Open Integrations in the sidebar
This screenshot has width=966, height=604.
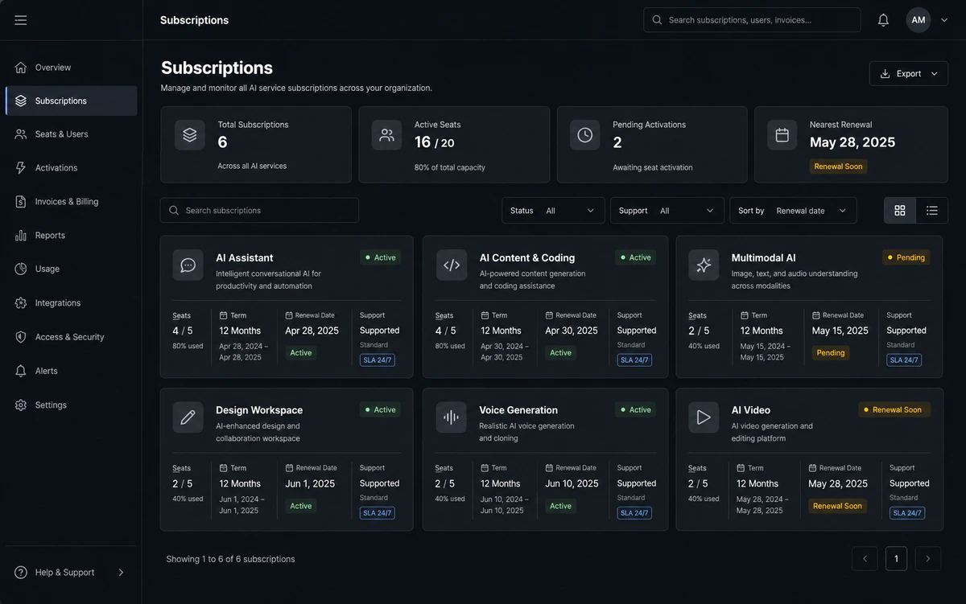[71, 303]
